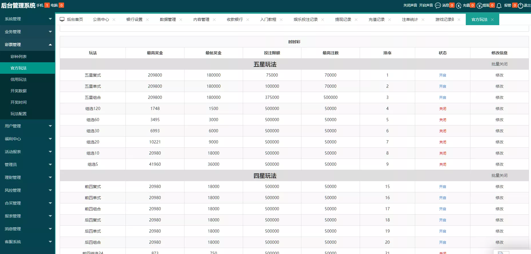Screen dimensions: 531x254
Task: Toggle 五星复式 status from 开启
Action: click(x=442, y=75)
